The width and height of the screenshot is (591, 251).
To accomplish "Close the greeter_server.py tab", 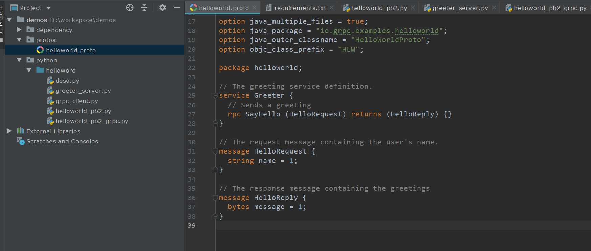I will click(494, 8).
